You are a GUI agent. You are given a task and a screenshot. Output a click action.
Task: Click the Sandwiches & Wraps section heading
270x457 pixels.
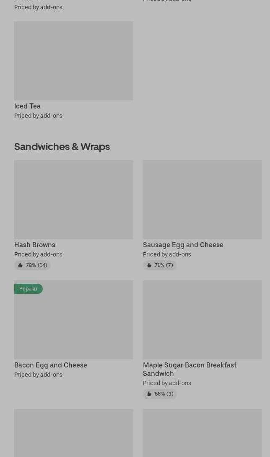pos(62,146)
